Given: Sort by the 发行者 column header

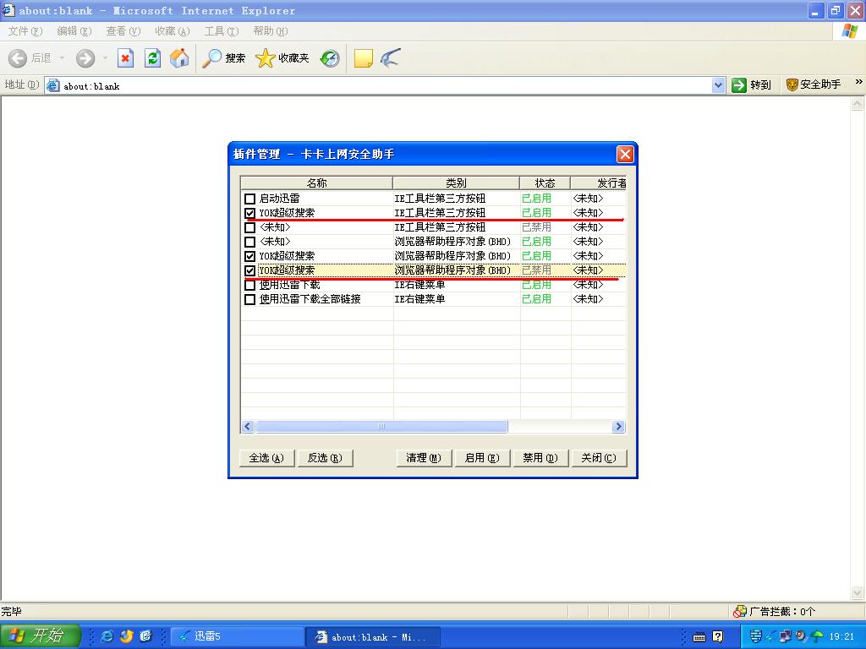Looking at the screenshot, I should pos(599,183).
